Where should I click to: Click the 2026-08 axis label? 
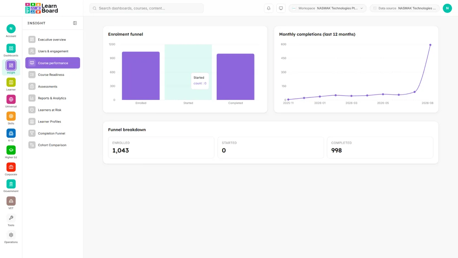coord(428,103)
